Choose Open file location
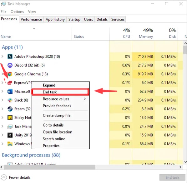 pyautogui.click(x=61, y=132)
